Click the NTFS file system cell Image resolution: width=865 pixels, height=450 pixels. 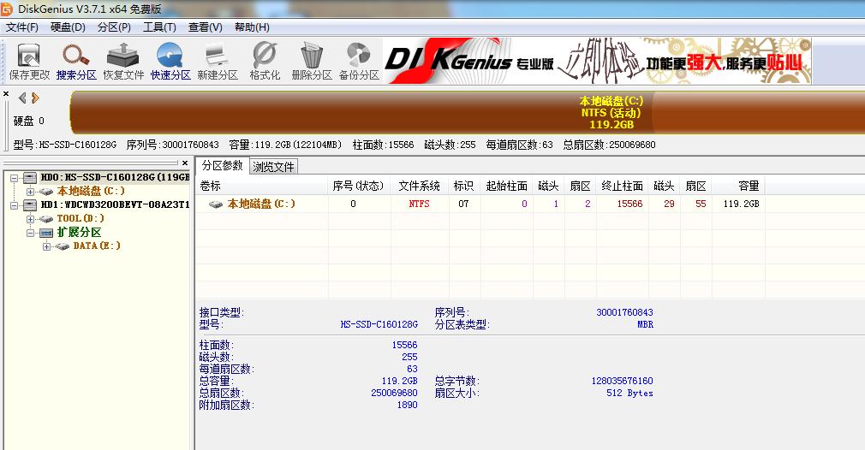pos(420,204)
